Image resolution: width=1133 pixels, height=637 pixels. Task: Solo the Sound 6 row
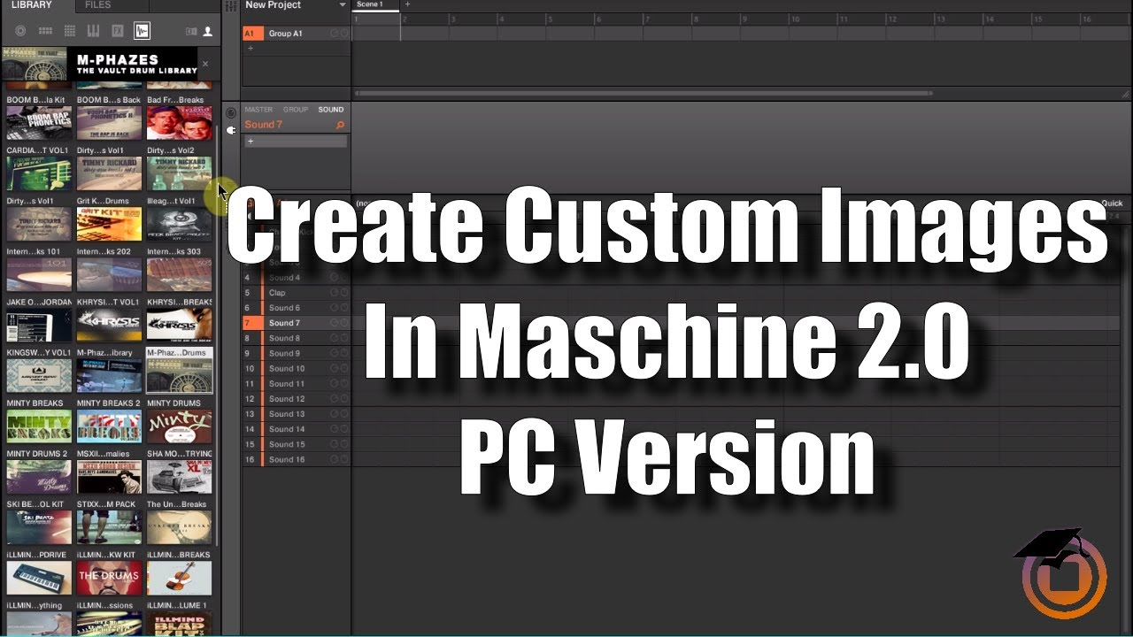344,308
